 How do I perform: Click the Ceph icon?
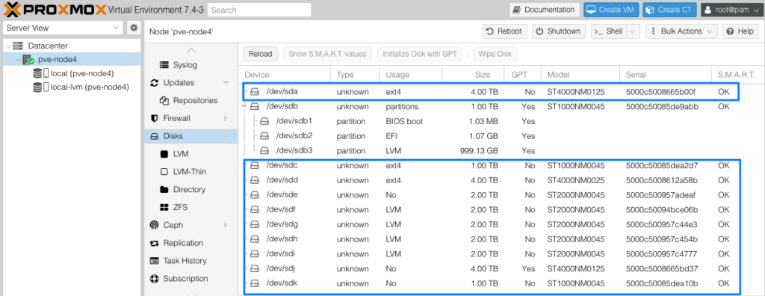155,225
